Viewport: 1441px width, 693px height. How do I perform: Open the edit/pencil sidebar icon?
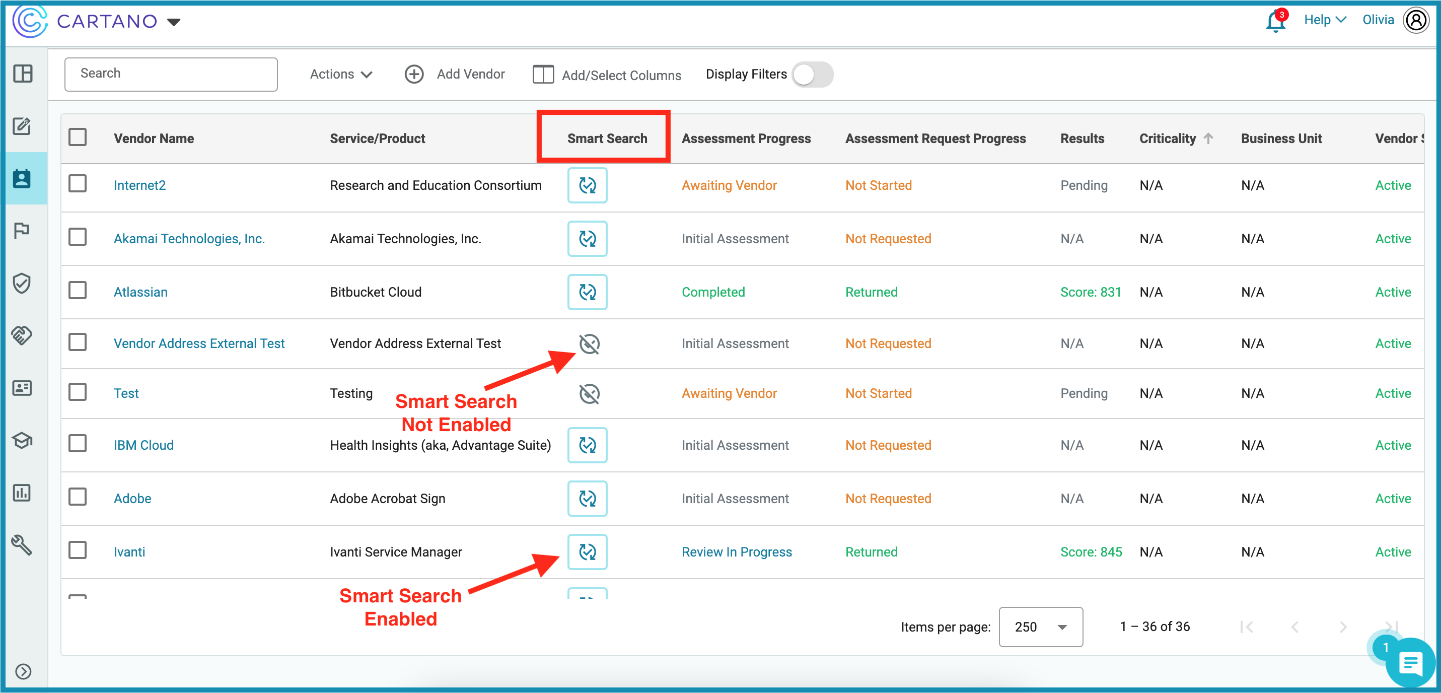pyautogui.click(x=22, y=126)
